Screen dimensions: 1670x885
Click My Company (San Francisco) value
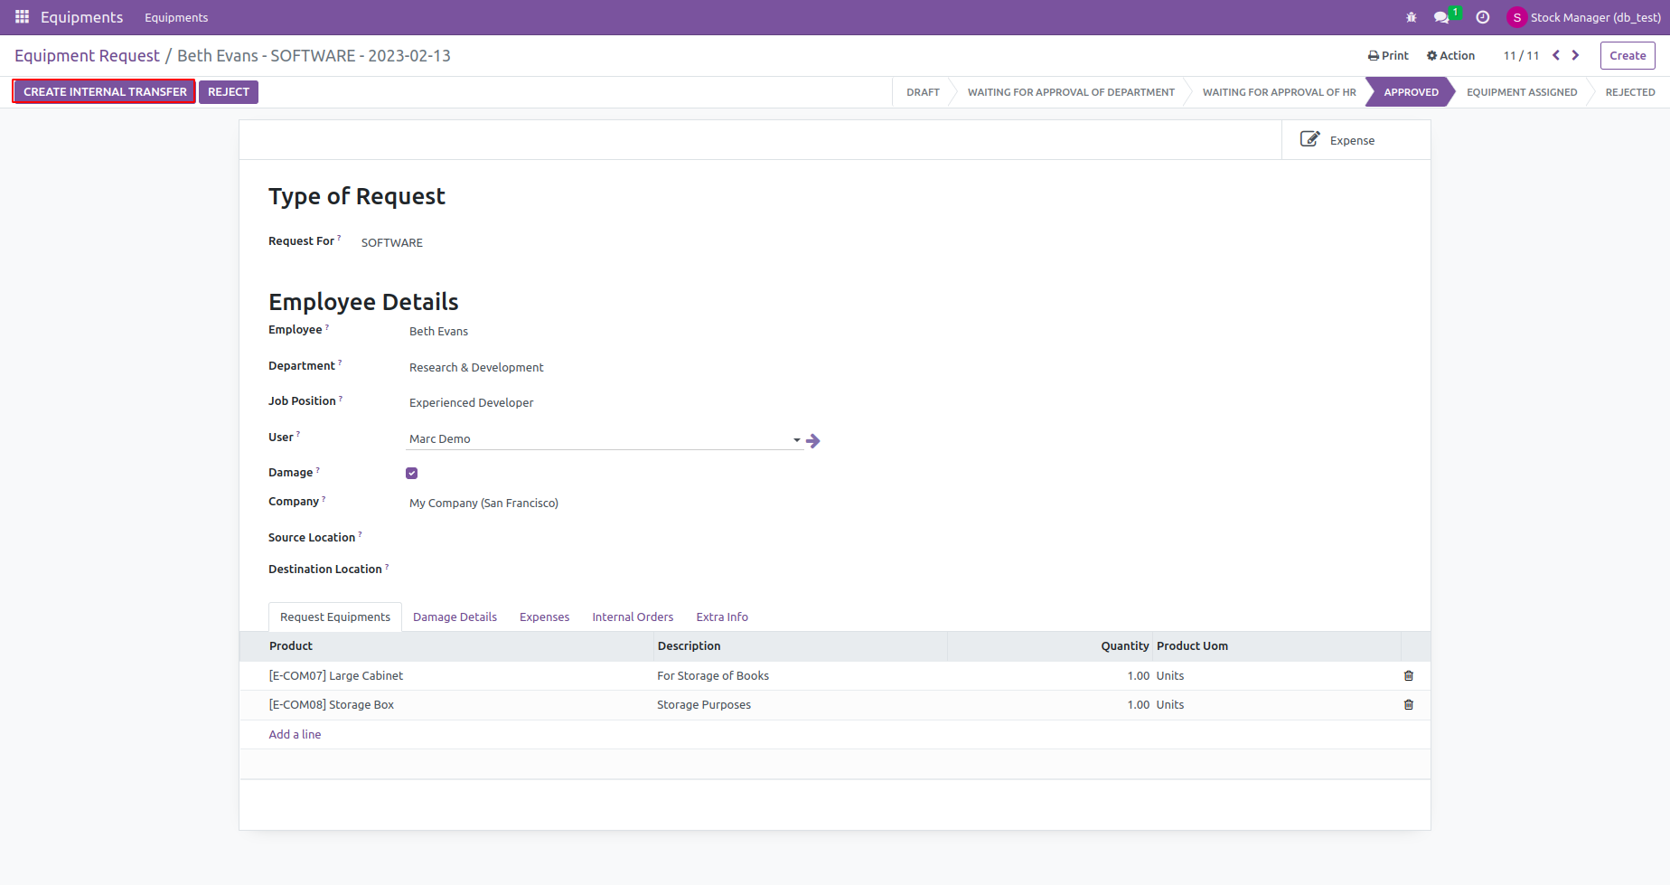tap(483, 503)
